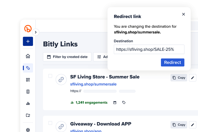Open the QR Codes section in sidebar
Viewport: 198px width, 132px height.
28,80
